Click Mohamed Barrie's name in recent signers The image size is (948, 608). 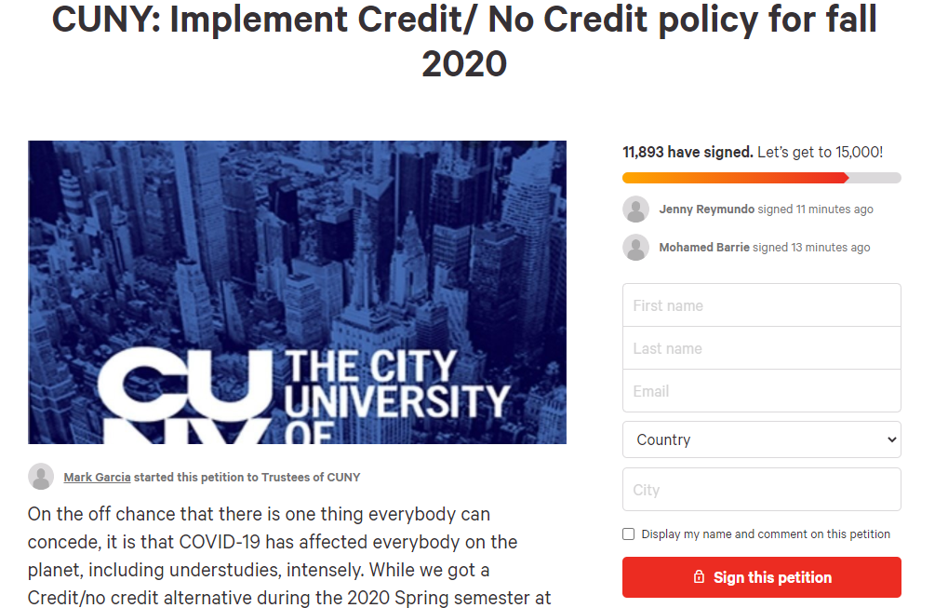[704, 248]
